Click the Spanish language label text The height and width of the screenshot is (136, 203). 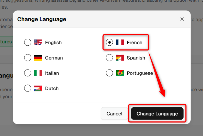tap(136, 58)
